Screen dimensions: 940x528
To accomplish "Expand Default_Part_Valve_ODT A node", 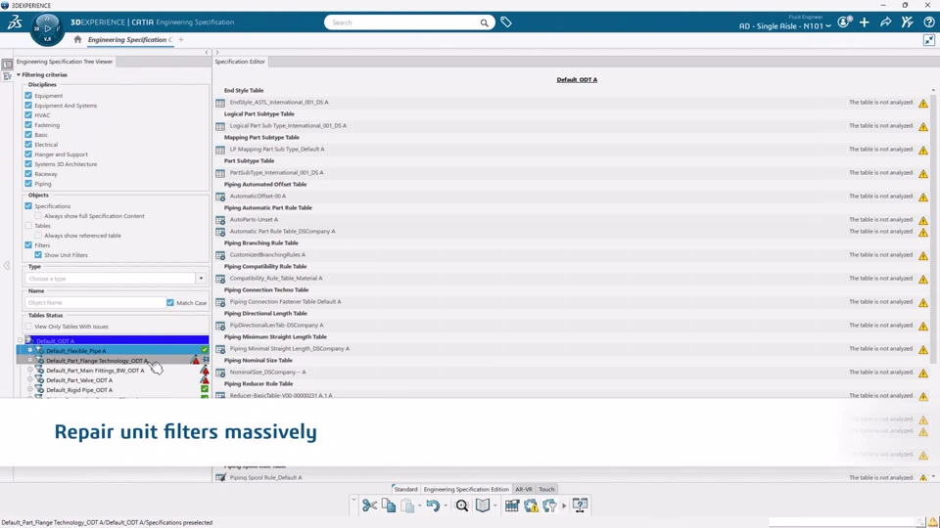I will click(30, 380).
